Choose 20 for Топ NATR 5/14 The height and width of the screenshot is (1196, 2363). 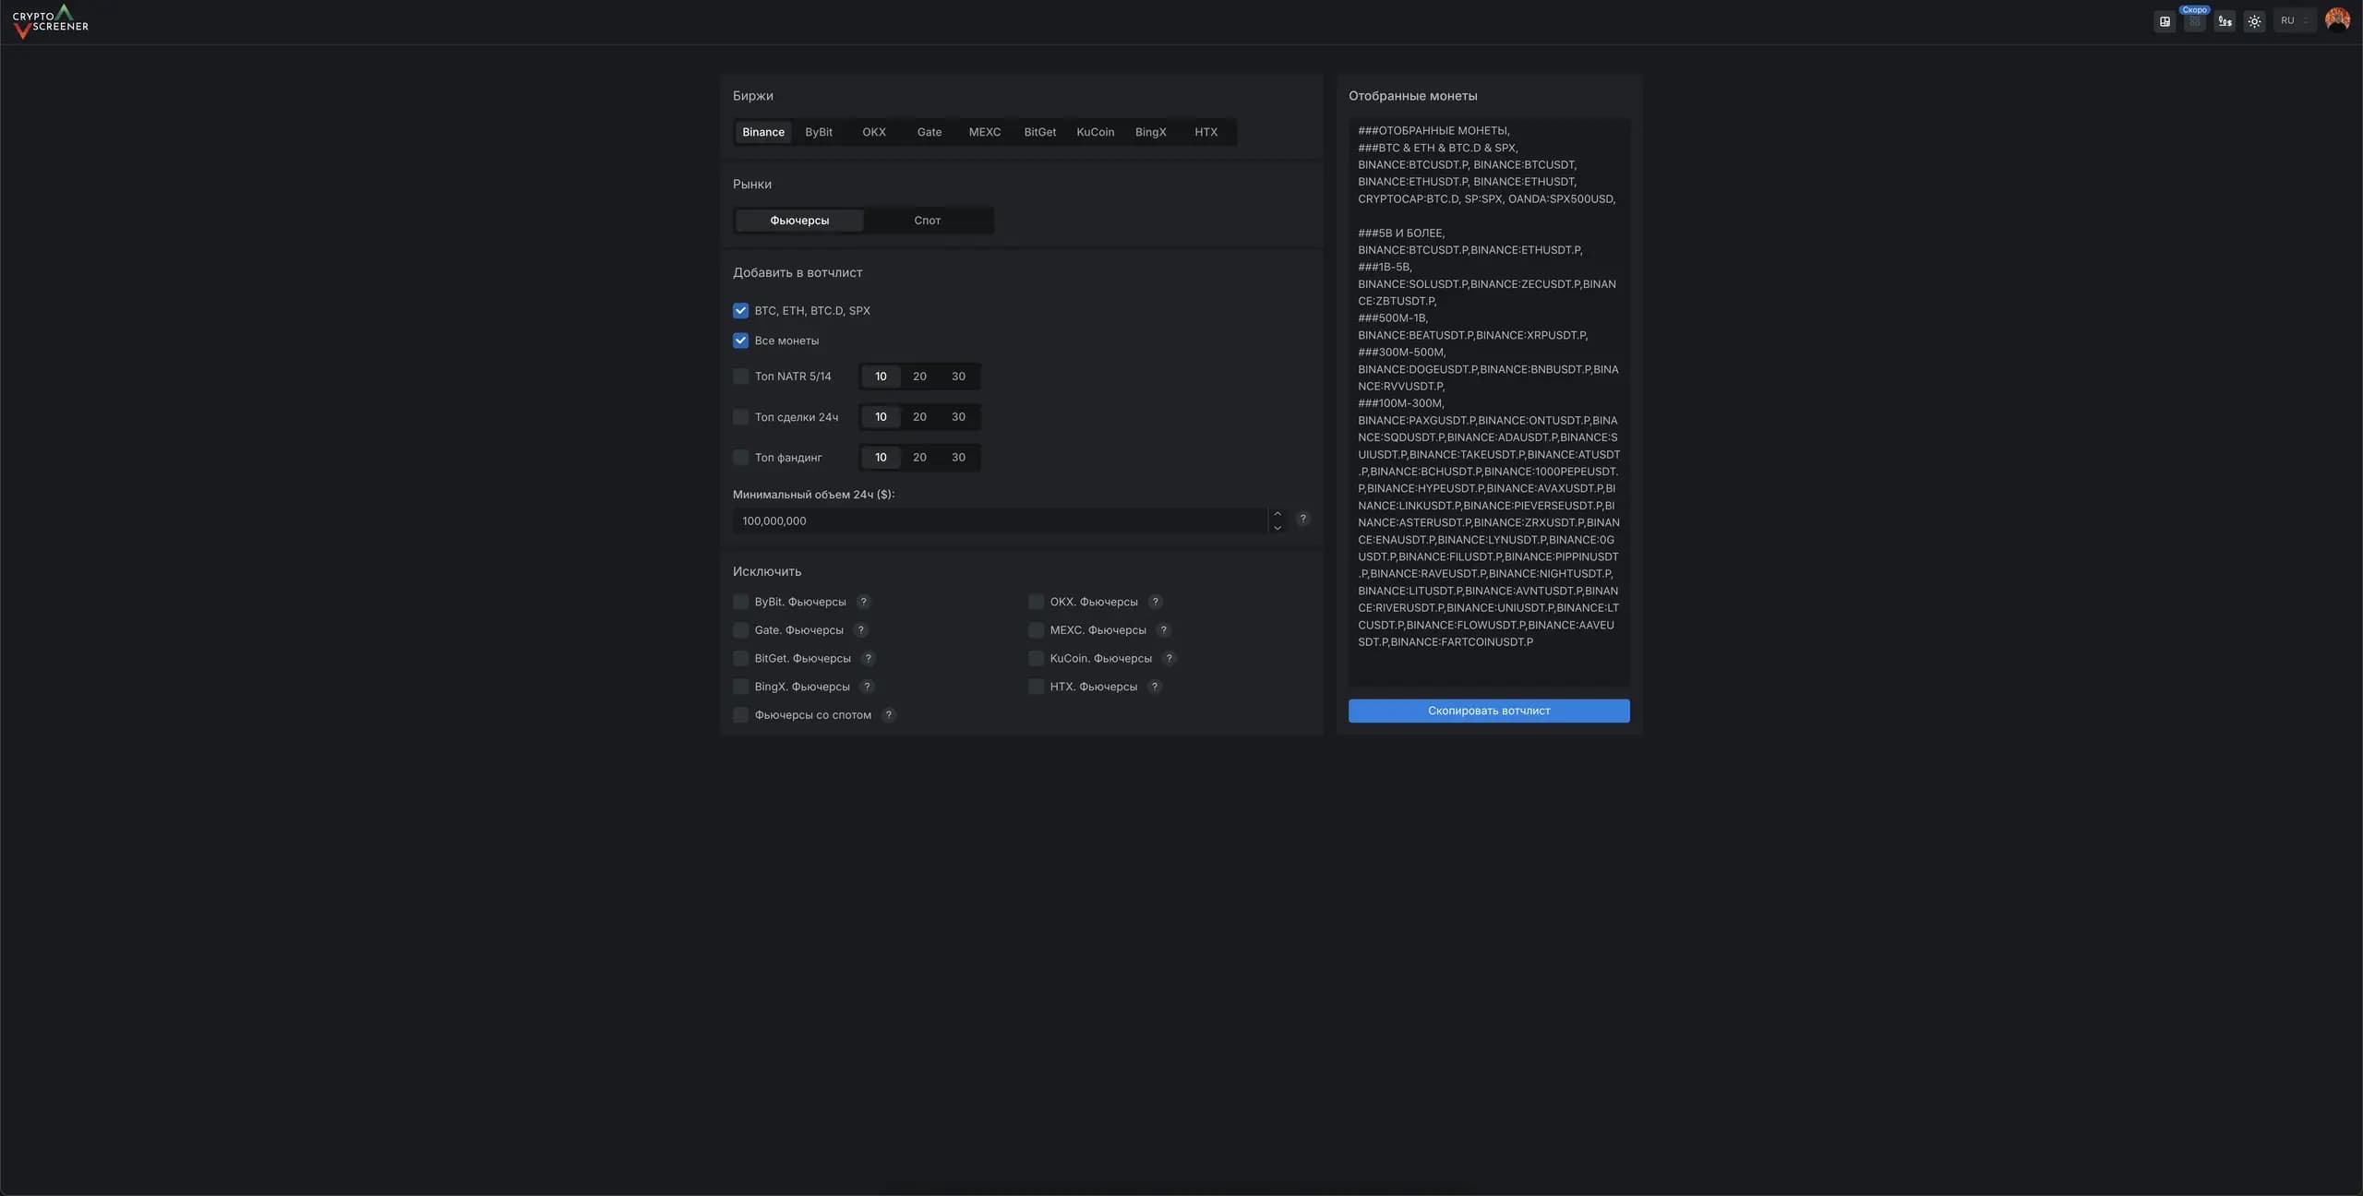click(919, 377)
